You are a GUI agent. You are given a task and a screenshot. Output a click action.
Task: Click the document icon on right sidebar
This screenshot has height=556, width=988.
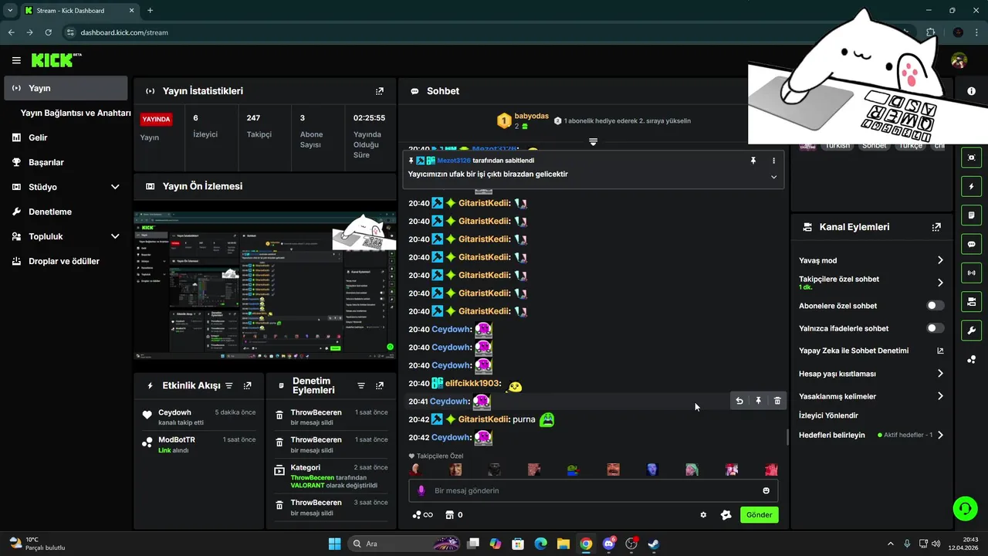click(971, 215)
